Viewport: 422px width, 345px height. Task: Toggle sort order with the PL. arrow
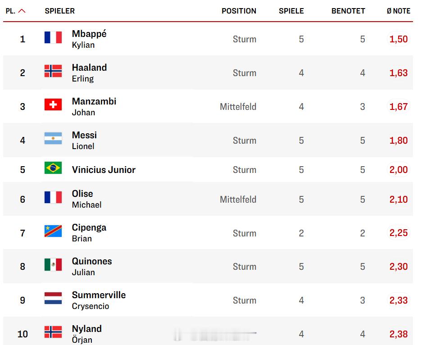[x=22, y=11]
